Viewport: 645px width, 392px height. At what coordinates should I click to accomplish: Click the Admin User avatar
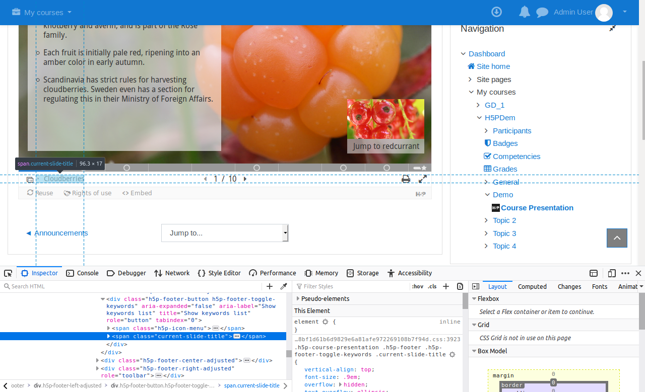point(604,13)
